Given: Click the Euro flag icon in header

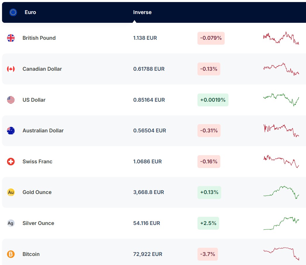Looking at the screenshot, I should [13, 12].
